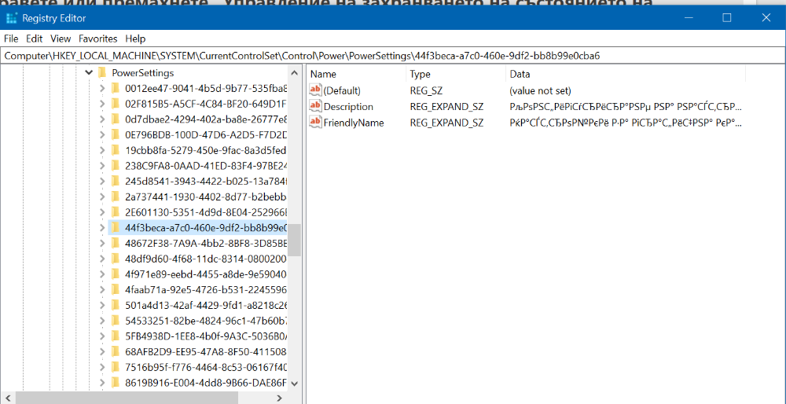Collapse the PowerSettings key
This screenshot has width=786, height=404.
(x=90, y=73)
